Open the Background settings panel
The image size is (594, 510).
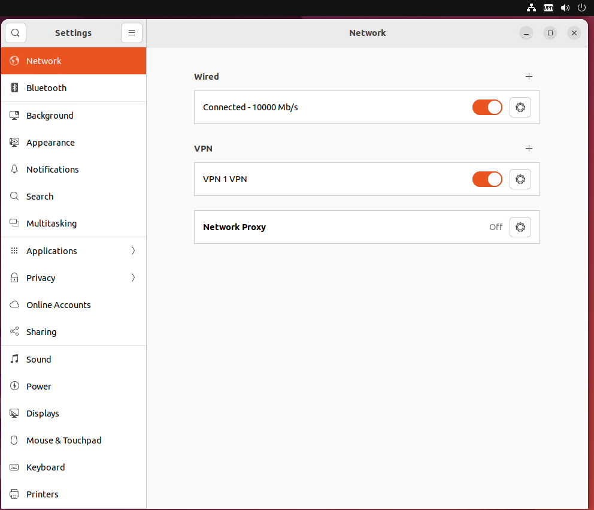(74, 115)
